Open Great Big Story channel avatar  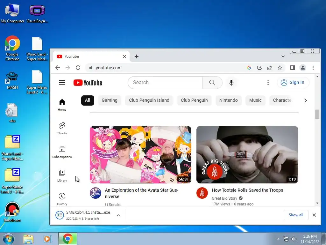(x=202, y=193)
